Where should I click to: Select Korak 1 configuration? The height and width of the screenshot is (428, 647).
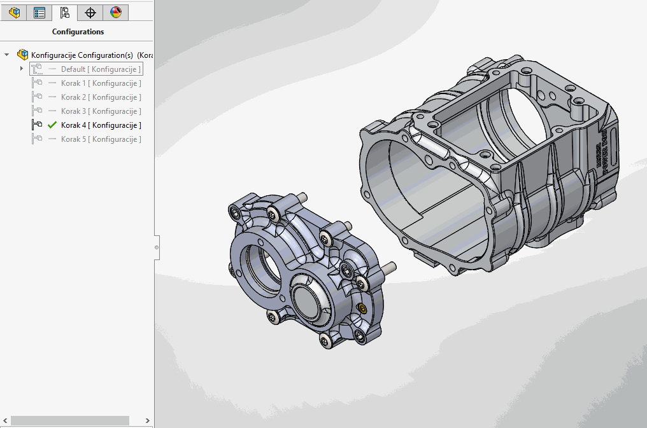tap(101, 83)
